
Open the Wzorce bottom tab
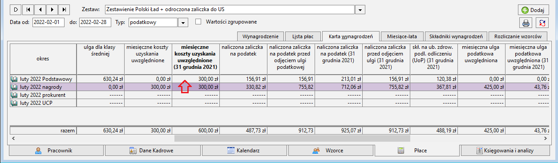[x=331, y=151]
